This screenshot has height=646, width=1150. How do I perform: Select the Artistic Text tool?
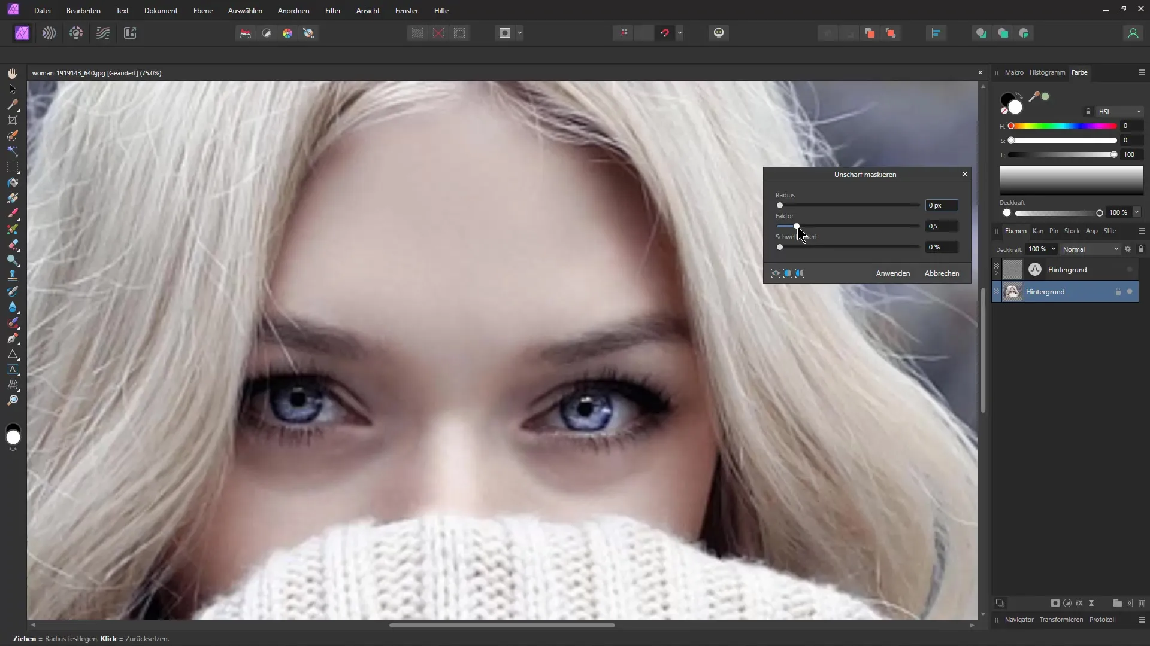coord(13,369)
